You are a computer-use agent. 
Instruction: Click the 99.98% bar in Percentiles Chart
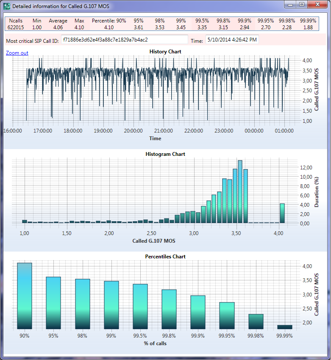click(x=256, y=321)
